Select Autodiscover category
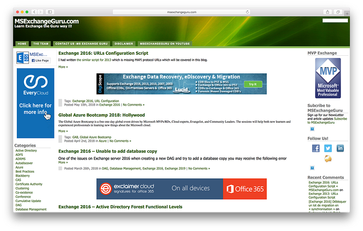This screenshot has width=363, height=231. pos(24,163)
